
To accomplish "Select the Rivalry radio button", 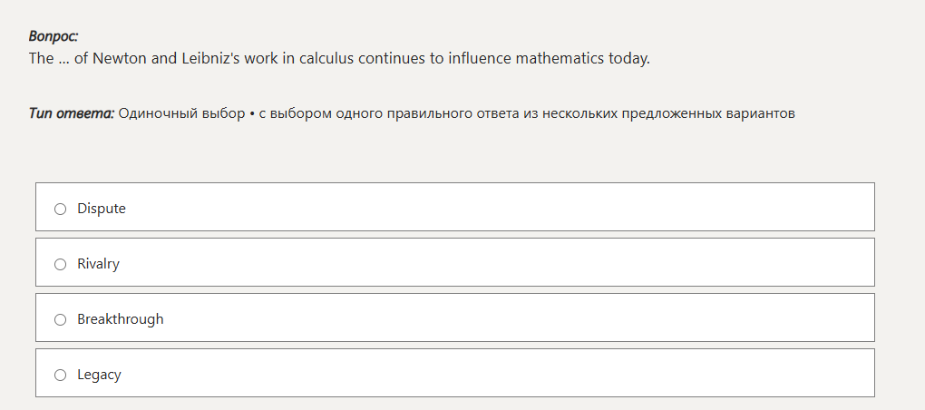I will tap(61, 264).
